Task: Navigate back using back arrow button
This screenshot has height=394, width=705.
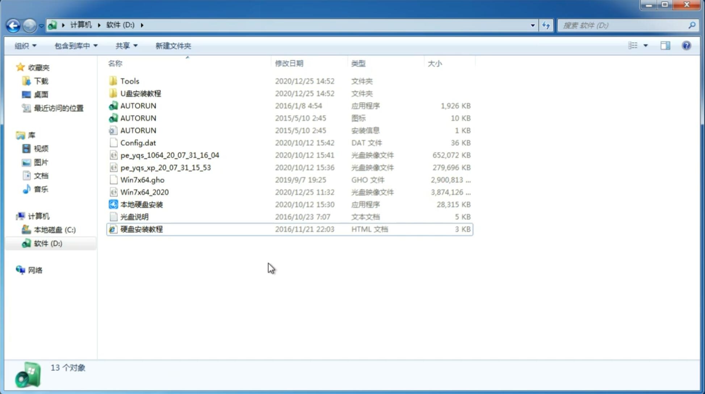Action: coord(13,25)
